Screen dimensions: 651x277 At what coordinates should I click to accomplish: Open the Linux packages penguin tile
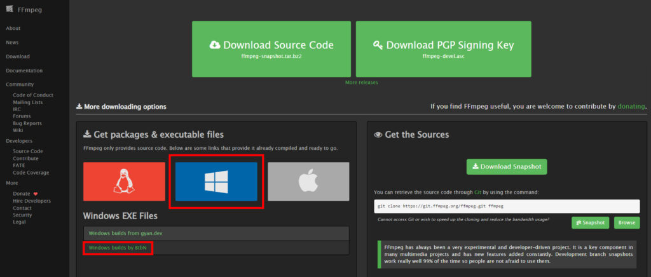[x=124, y=181]
